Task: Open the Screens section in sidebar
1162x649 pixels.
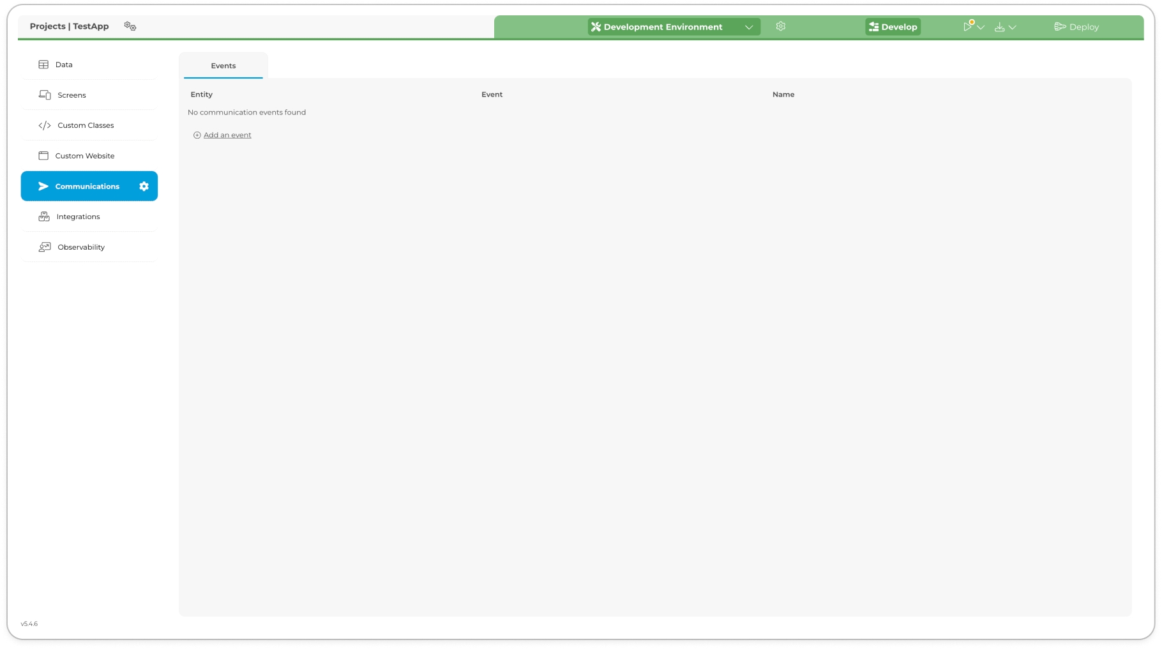Action: (x=72, y=95)
